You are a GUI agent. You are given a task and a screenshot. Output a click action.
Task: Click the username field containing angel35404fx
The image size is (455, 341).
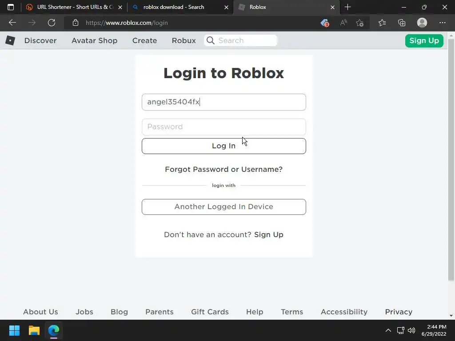pyautogui.click(x=224, y=102)
